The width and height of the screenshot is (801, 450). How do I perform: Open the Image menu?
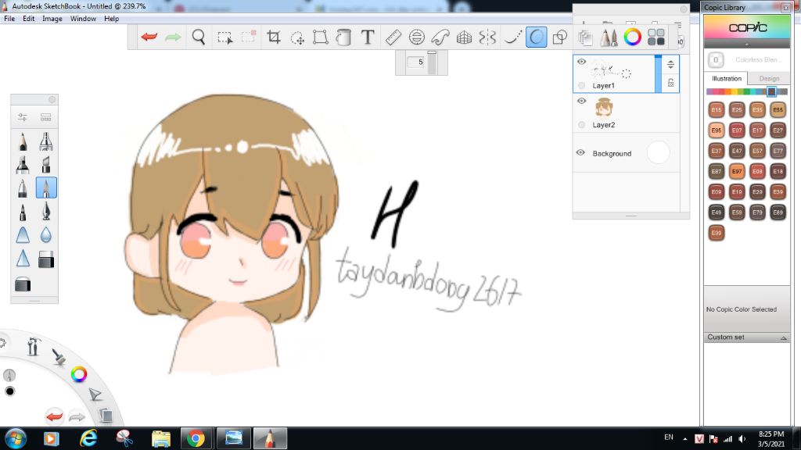pyautogui.click(x=52, y=19)
